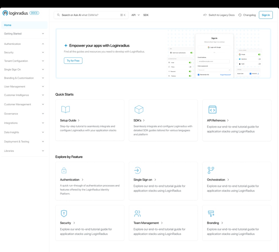
Task: Click Switch to Legacy Docs link
Action: [x=221, y=15]
